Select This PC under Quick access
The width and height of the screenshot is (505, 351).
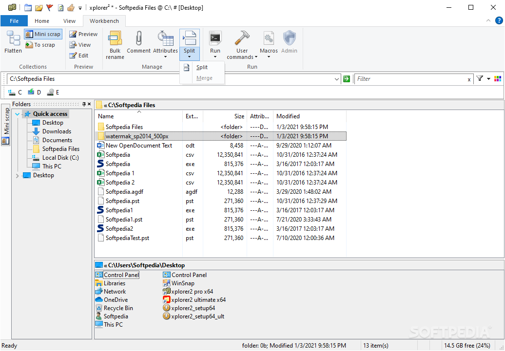(x=47, y=166)
